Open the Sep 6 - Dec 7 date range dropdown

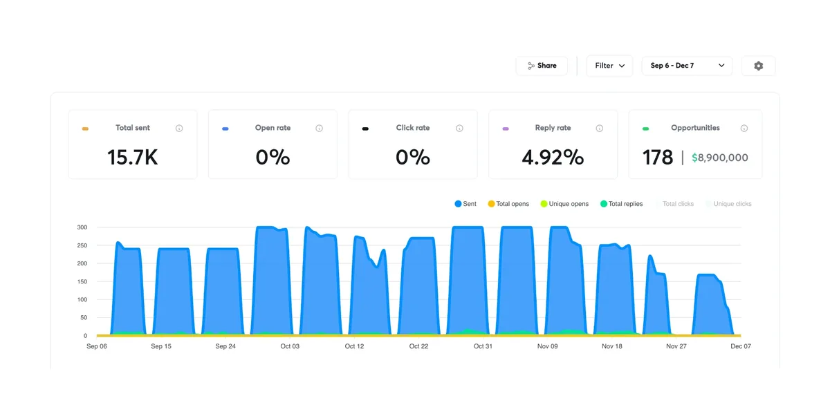pyautogui.click(x=687, y=66)
